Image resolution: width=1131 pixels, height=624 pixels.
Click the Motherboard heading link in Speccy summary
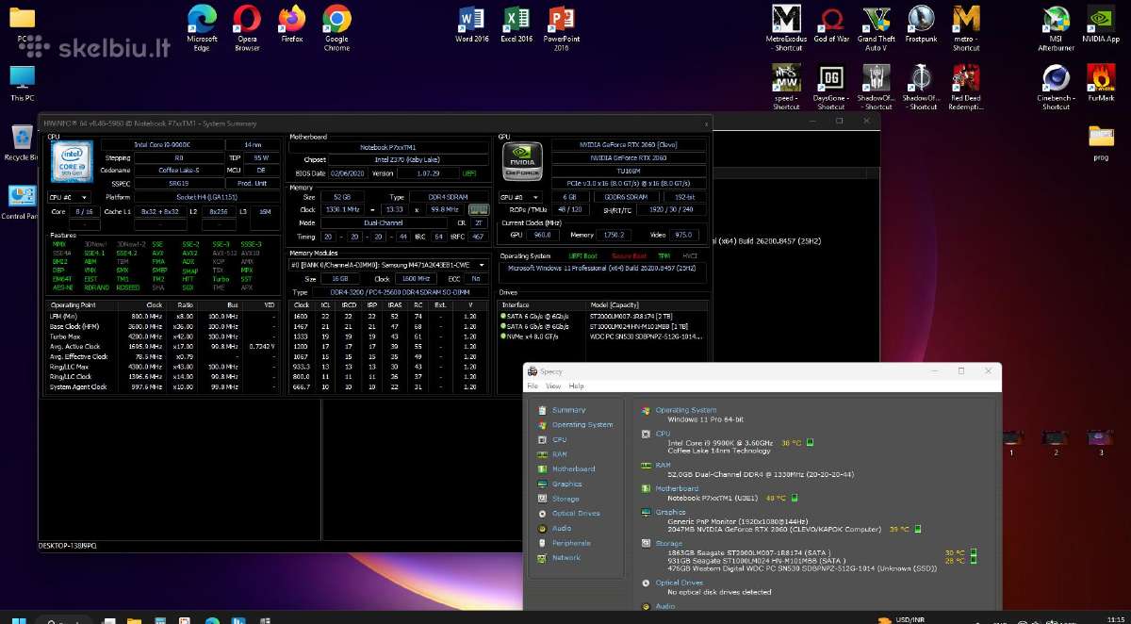pyautogui.click(x=677, y=488)
